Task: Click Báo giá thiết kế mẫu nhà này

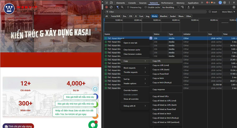Action: [x=80, y=97]
